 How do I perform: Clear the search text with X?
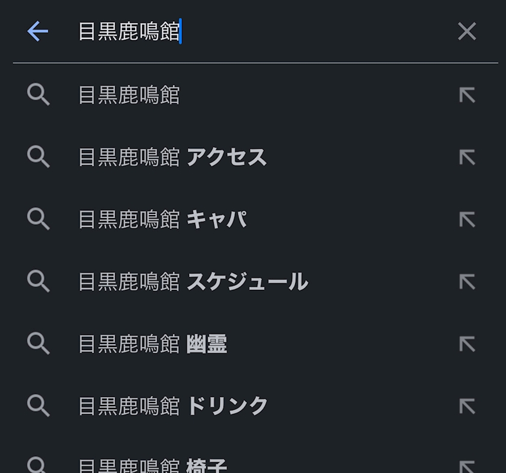467,32
